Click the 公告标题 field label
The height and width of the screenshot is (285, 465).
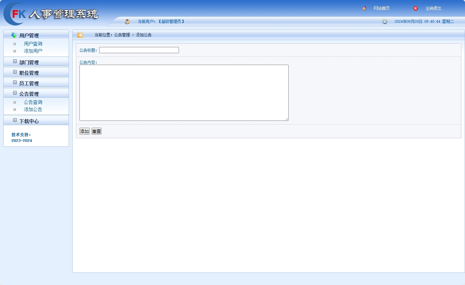pyautogui.click(x=88, y=50)
